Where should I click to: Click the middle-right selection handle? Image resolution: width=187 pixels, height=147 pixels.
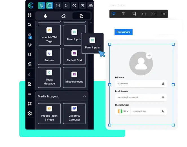(x=173, y=85)
